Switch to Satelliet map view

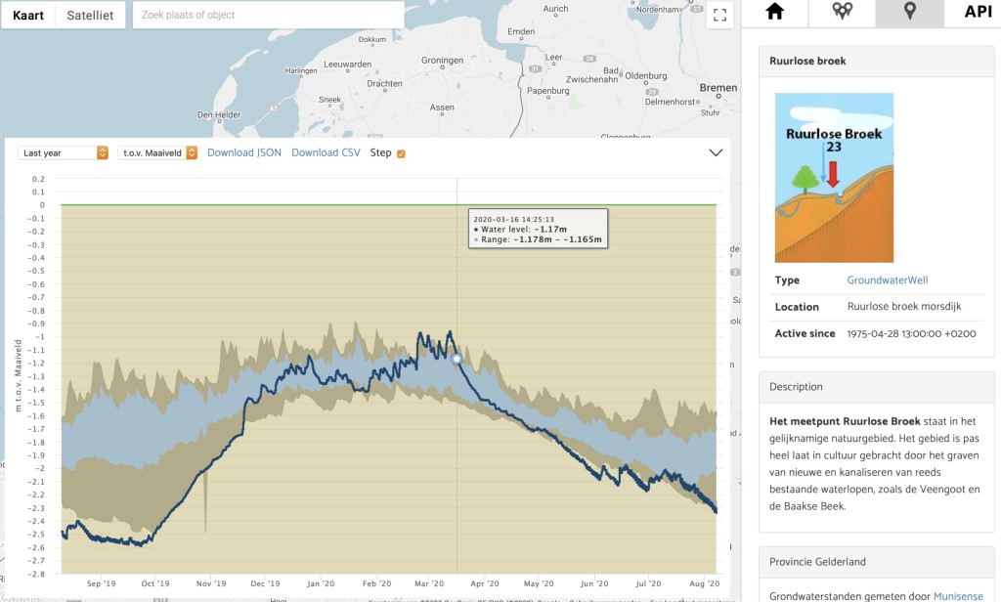click(90, 15)
